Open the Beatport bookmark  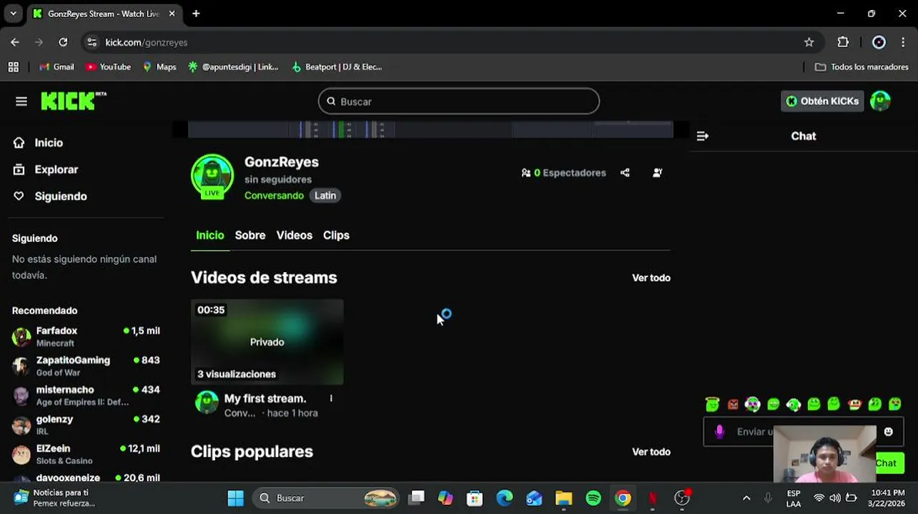pyautogui.click(x=337, y=67)
